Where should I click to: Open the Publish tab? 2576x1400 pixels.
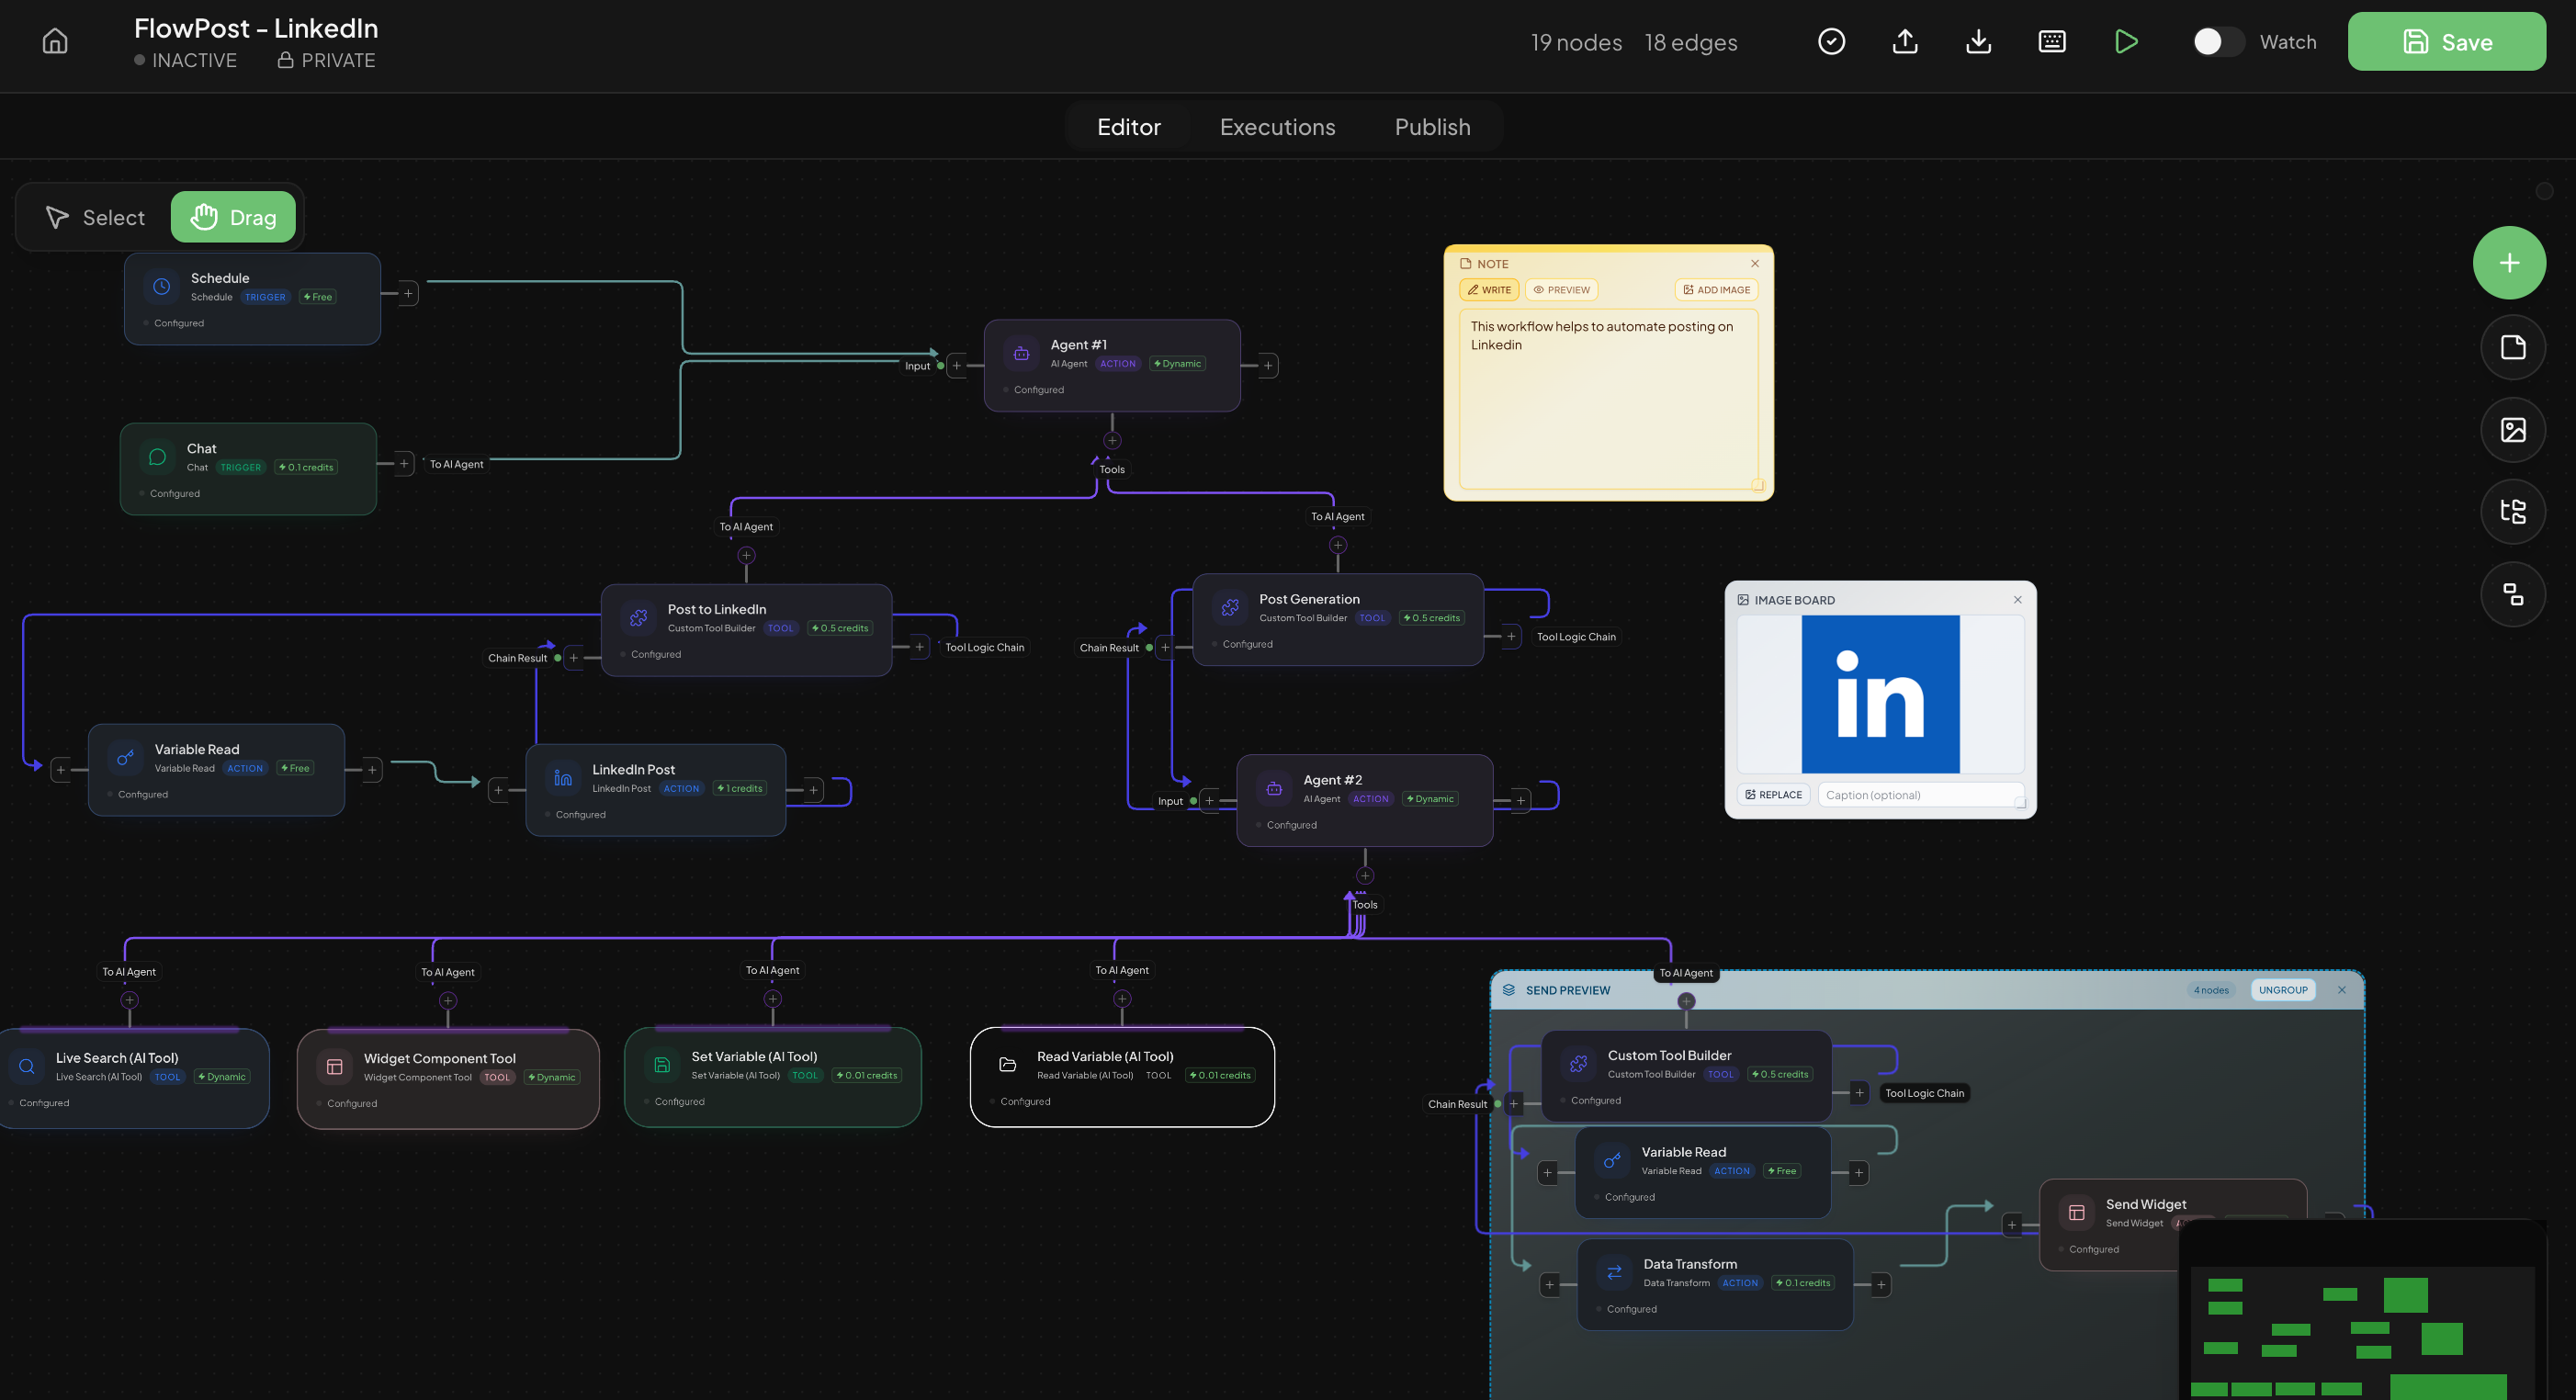click(1432, 126)
